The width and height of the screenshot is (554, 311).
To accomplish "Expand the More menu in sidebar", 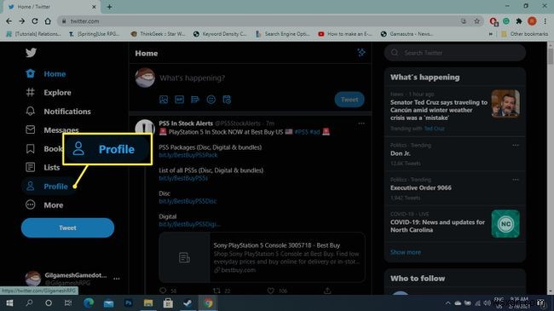I will [x=44, y=204].
